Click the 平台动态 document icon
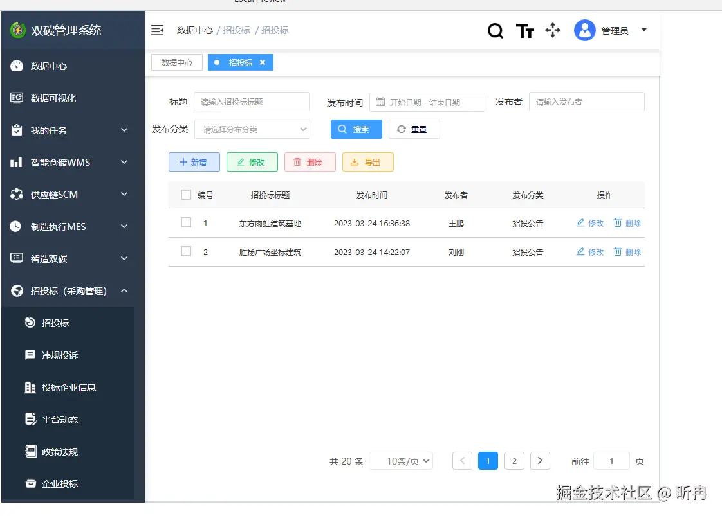This screenshot has width=722, height=516. [x=30, y=419]
